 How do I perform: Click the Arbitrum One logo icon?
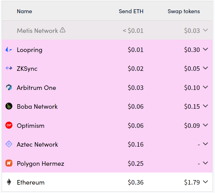pos(9,87)
